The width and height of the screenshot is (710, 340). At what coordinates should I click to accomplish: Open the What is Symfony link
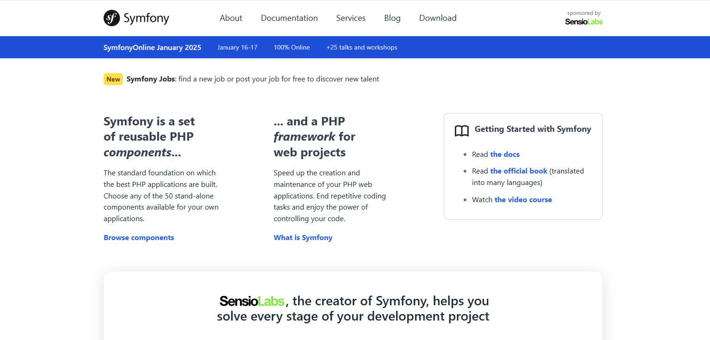303,238
